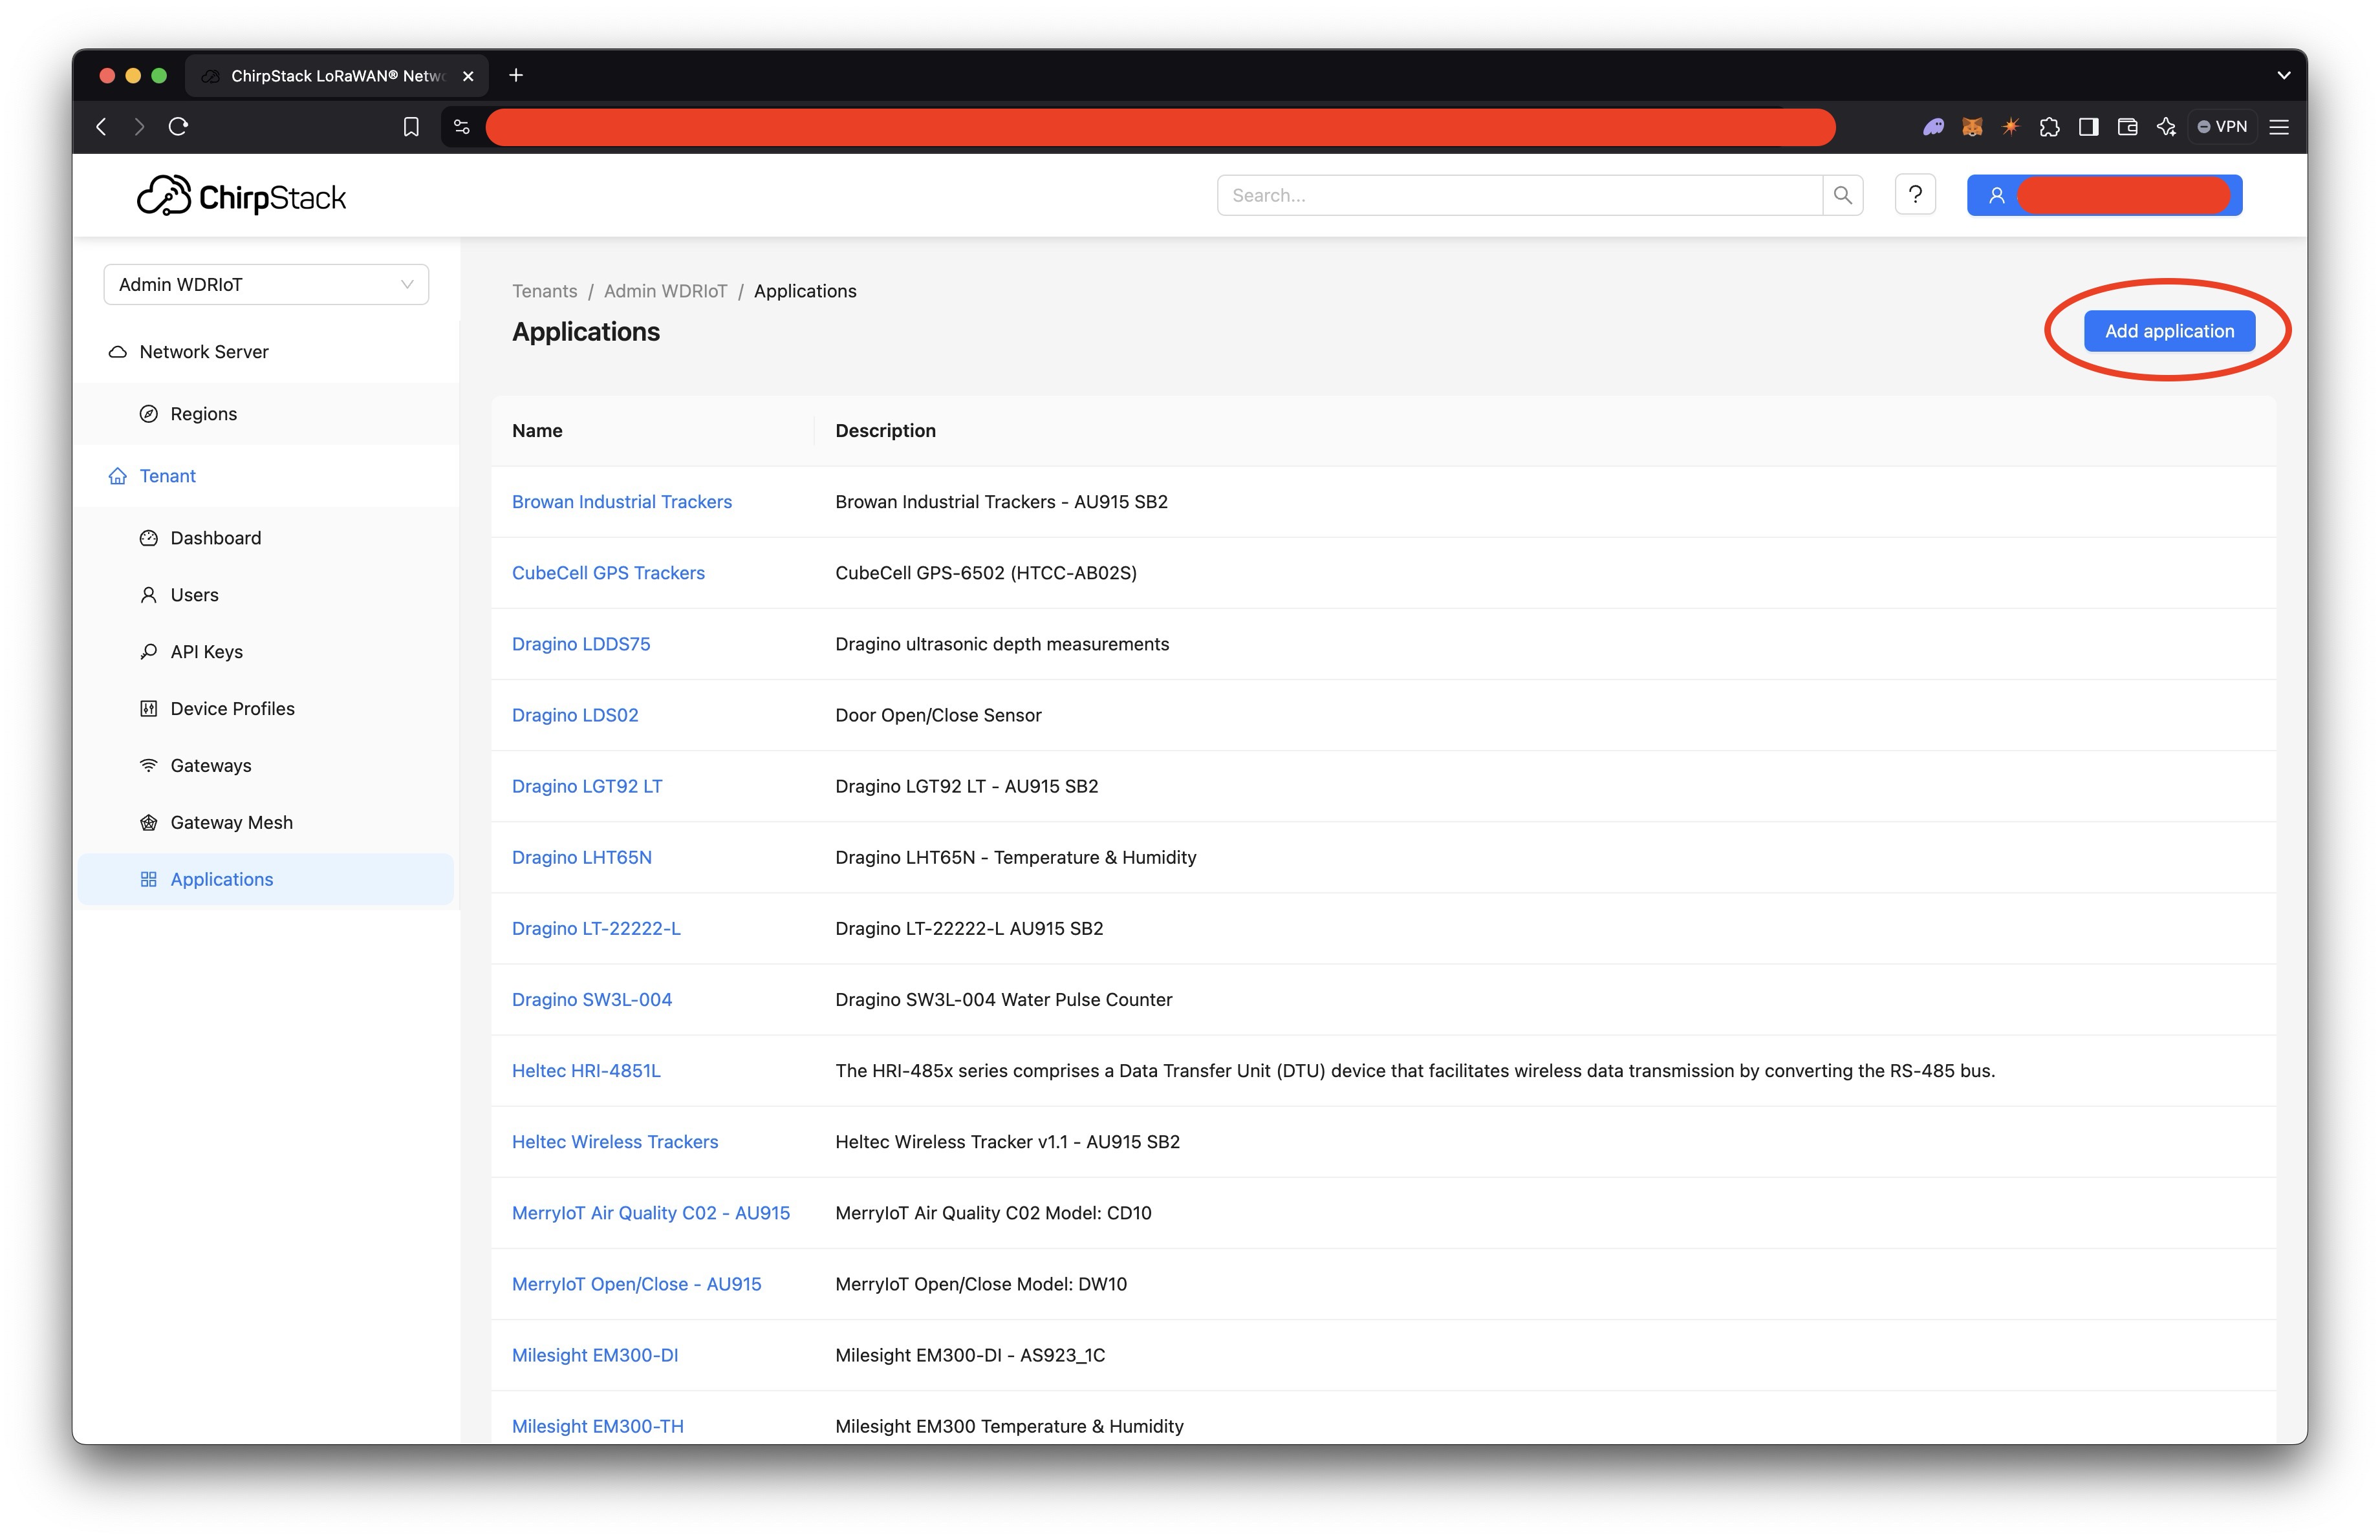Screen dimensions: 2380x1540
Task: Open the help question mark button
Action: coord(1915,195)
